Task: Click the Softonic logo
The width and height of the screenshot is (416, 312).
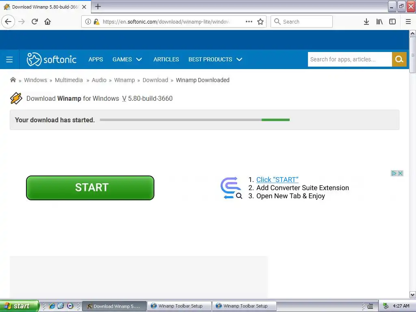Action: [x=52, y=59]
